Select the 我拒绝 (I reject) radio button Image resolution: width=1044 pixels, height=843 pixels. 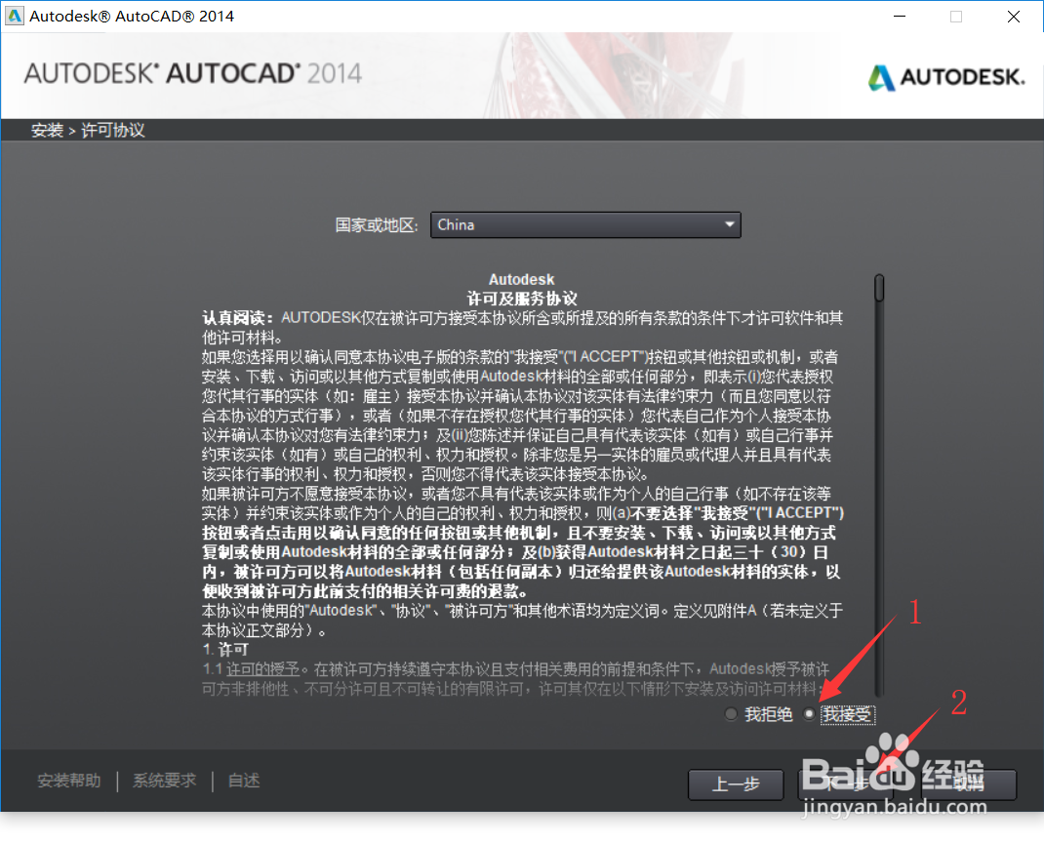click(731, 714)
